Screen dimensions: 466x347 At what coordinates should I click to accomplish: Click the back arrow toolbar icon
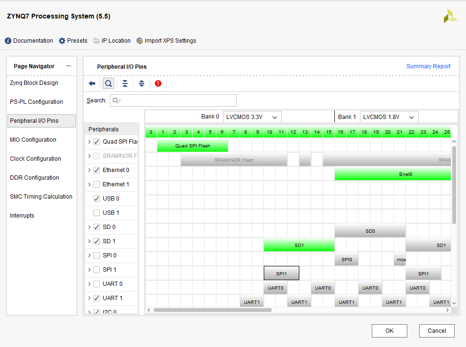click(x=92, y=83)
